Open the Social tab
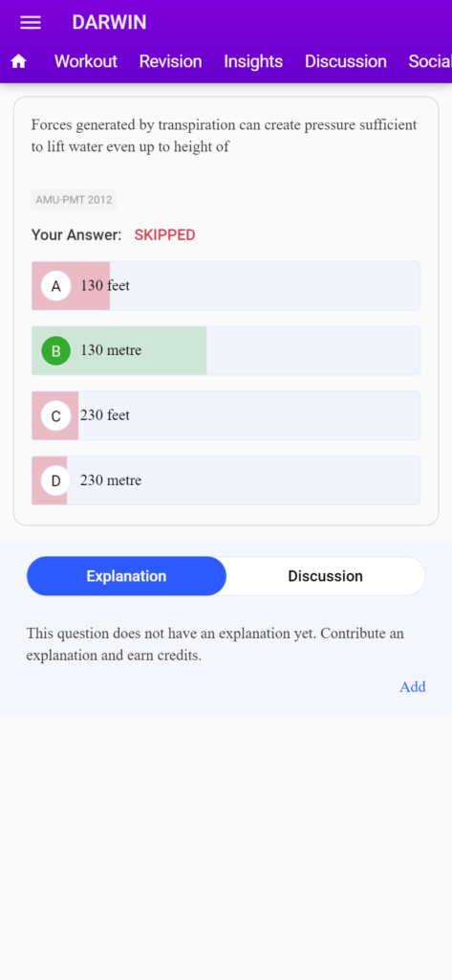 (429, 61)
